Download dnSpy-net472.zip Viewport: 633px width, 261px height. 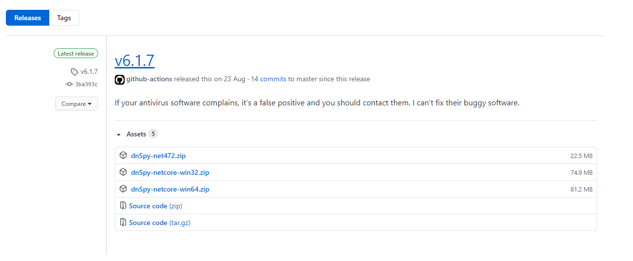click(158, 156)
